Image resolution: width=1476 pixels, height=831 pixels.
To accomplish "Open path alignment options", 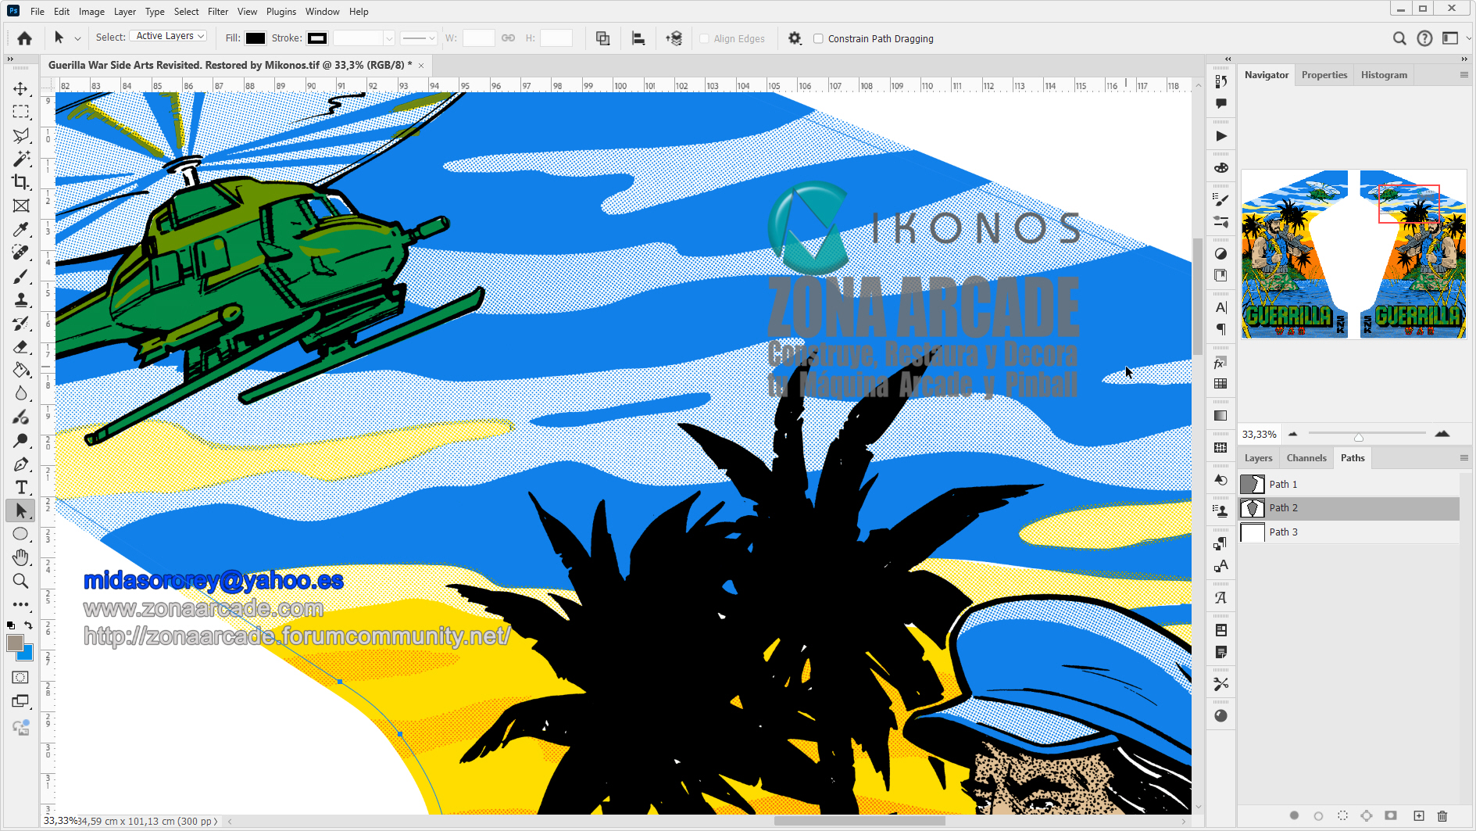I will pyautogui.click(x=638, y=38).
